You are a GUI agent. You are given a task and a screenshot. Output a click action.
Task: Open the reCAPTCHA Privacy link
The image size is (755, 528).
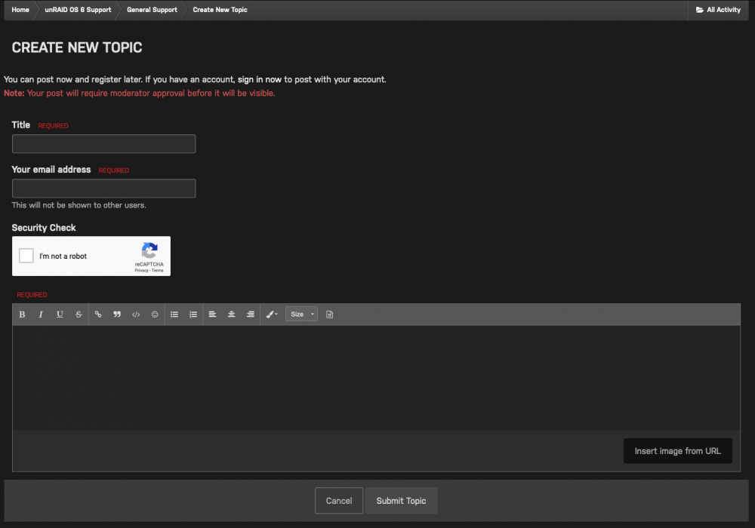tap(141, 271)
